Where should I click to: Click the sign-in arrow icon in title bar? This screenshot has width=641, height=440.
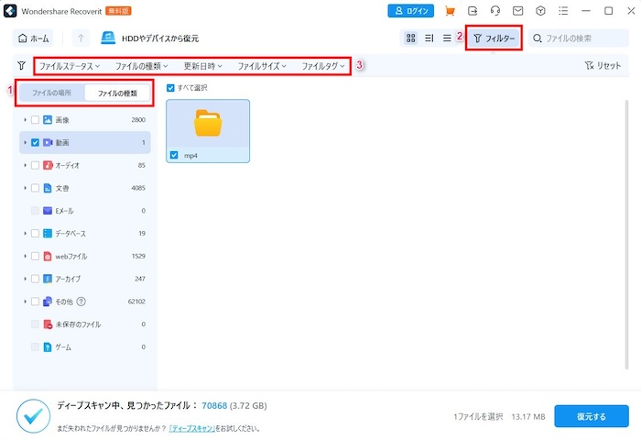(473, 11)
